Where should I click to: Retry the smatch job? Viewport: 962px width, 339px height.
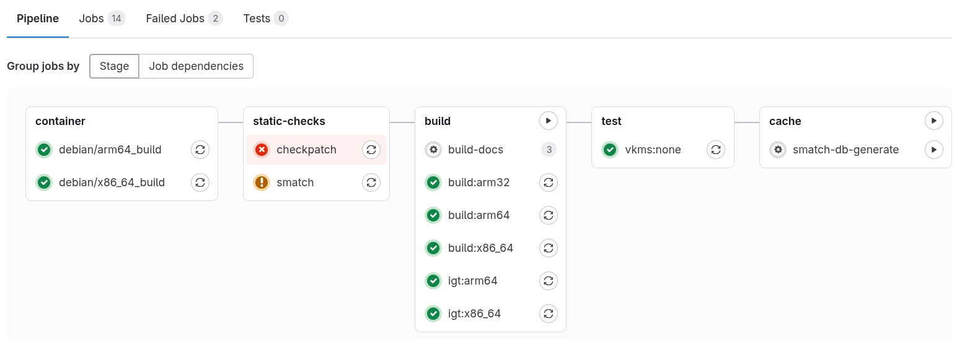tap(371, 182)
